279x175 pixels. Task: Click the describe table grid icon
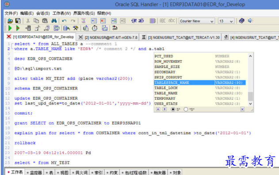tap(57, 28)
